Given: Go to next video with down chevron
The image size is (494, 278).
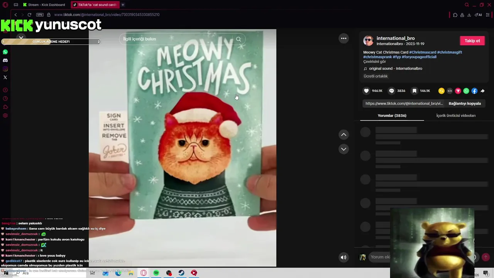Looking at the screenshot, I should click(343, 149).
